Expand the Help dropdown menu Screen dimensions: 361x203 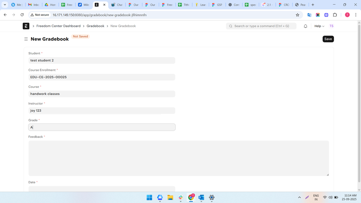319,26
